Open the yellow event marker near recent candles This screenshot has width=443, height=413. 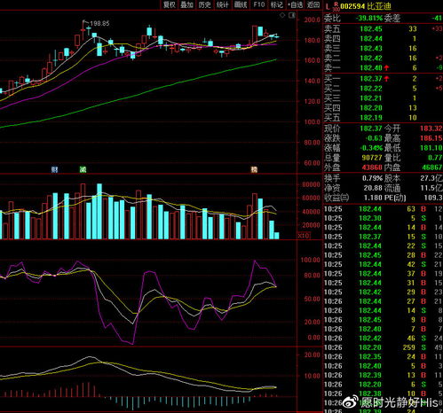click(x=254, y=169)
